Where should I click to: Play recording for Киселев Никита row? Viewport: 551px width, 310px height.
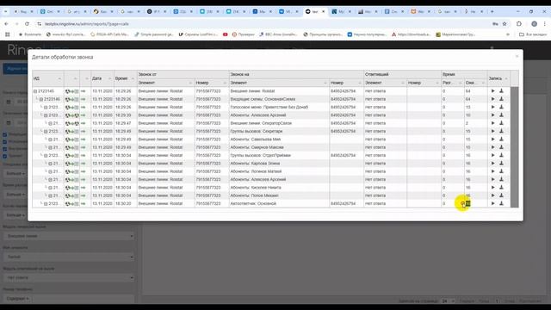[x=492, y=188]
